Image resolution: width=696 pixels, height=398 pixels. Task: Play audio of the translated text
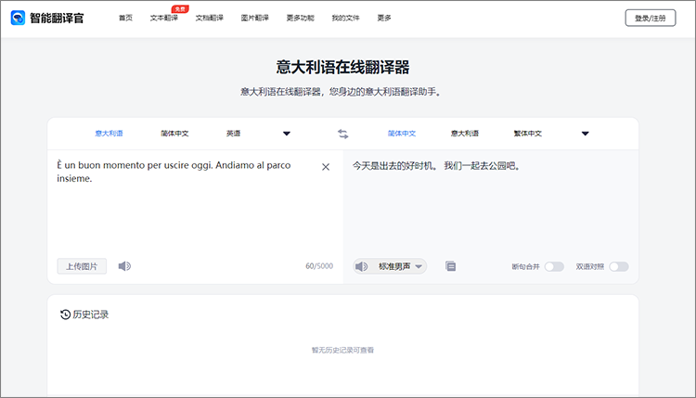[x=361, y=266]
